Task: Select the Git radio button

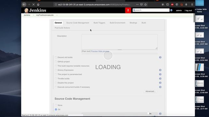Action: [56, 110]
